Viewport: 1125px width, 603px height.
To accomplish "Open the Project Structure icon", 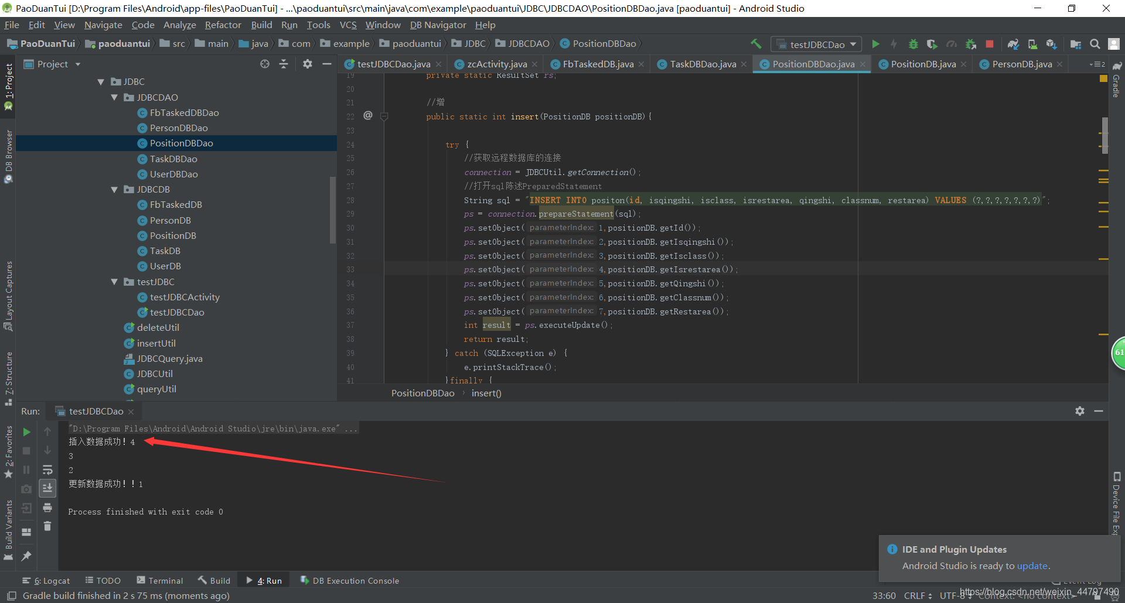I will click(x=1076, y=44).
